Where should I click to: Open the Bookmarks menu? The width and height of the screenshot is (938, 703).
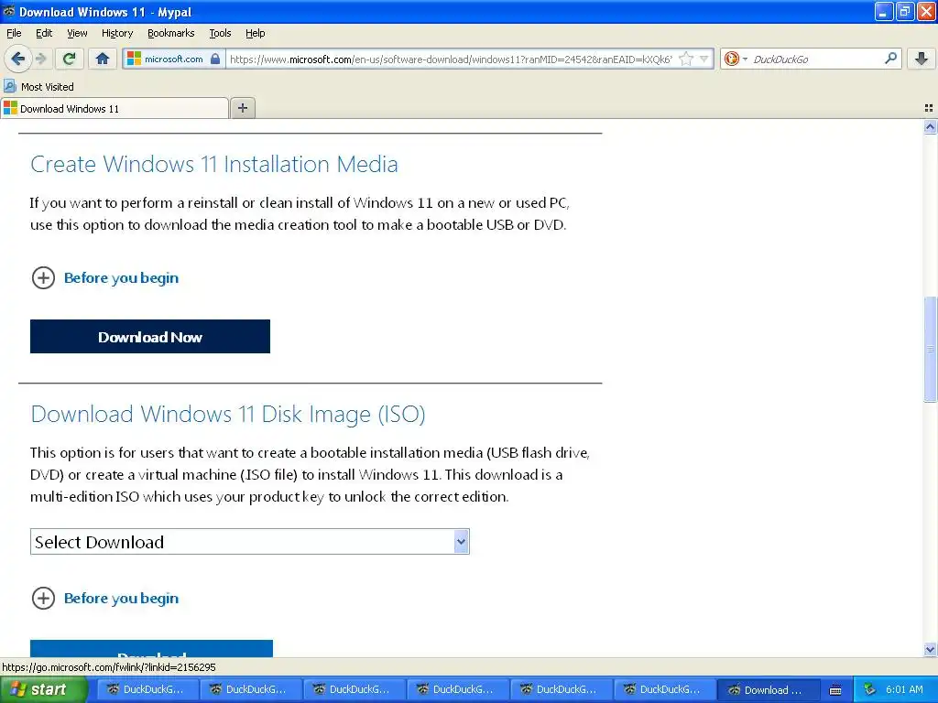[x=171, y=33]
